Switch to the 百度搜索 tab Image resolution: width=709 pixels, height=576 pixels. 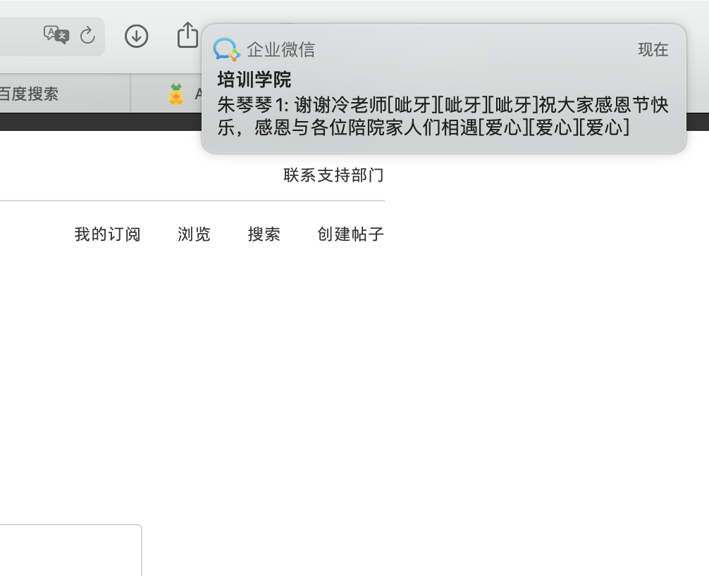30,94
